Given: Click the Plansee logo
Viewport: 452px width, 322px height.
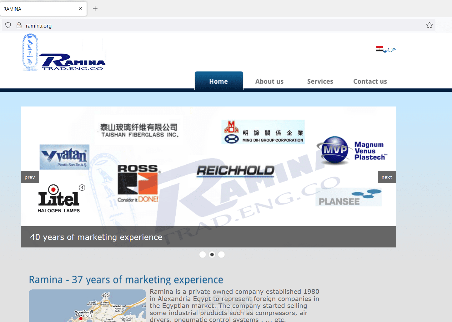Looking at the screenshot, I should (x=349, y=197).
